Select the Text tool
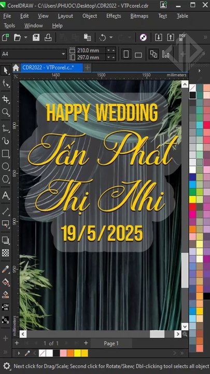Screen dimensions: 210x374 tap(5, 196)
